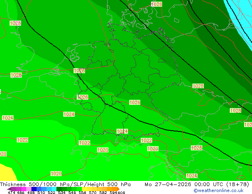Click the legend value 474

click(12, 192)
